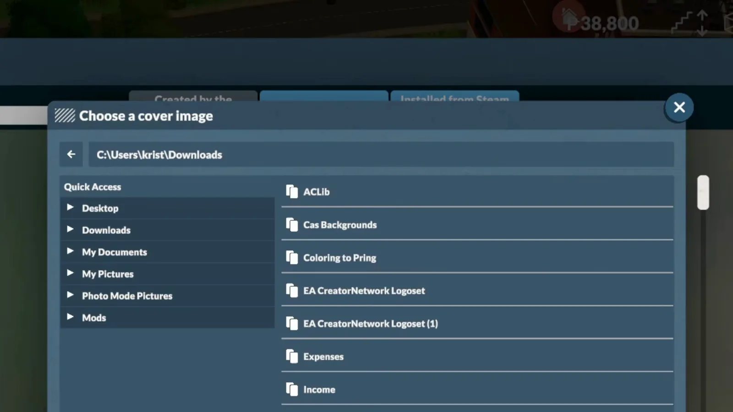
Task: Click the Coloring to Pring folder icon
Action: 292,257
